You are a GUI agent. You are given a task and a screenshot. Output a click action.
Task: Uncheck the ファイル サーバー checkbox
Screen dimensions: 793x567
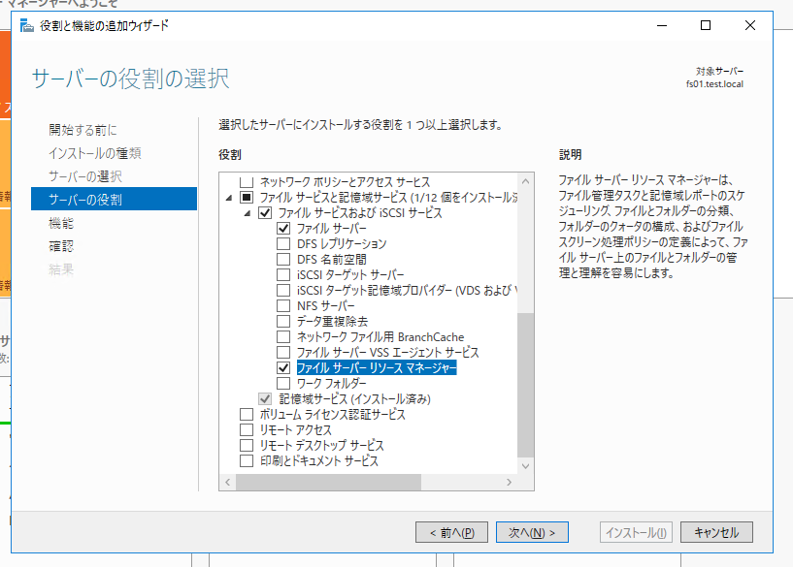click(x=283, y=228)
